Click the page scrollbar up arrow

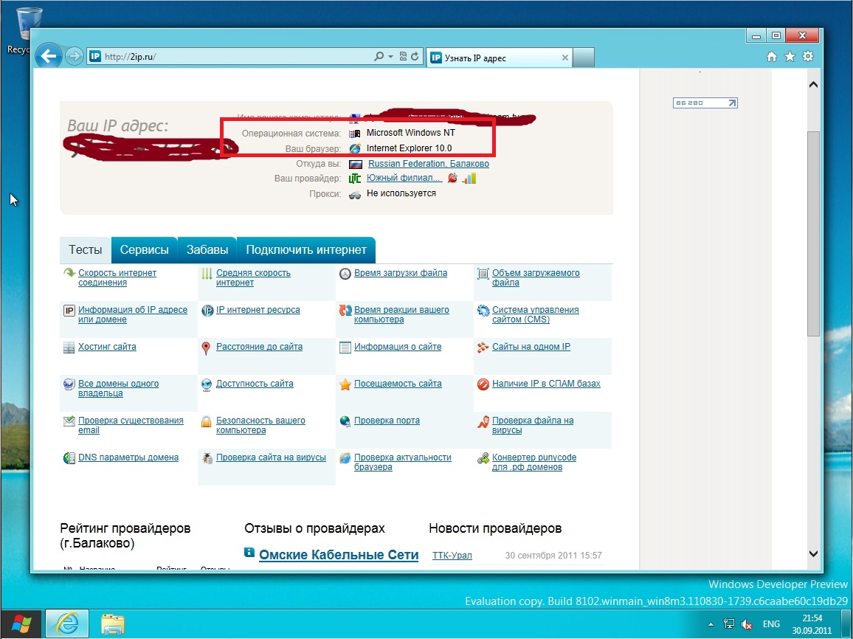click(x=813, y=84)
